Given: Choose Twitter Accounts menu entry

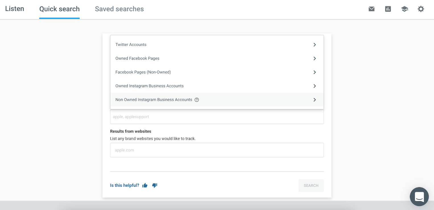Looking at the screenshot, I should tap(217, 45).
